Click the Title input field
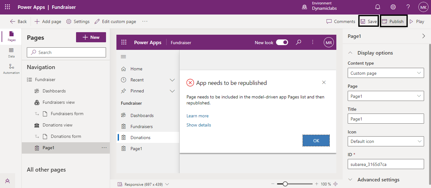The image size is (431, 188). 386,119
